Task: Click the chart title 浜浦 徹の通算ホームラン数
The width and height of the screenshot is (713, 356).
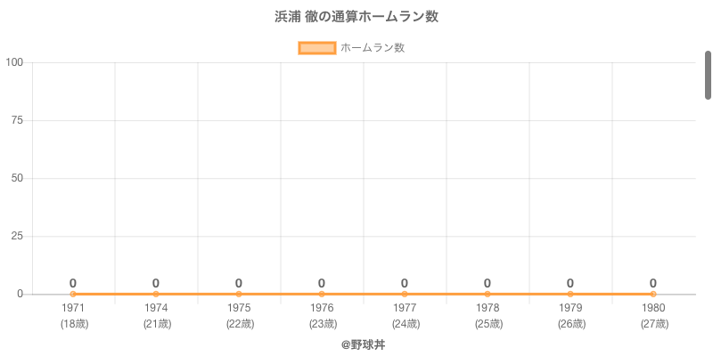Action: tap(356, 17)
